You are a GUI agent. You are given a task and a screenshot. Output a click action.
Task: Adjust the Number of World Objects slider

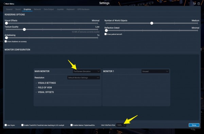click(x=152, y=23)
